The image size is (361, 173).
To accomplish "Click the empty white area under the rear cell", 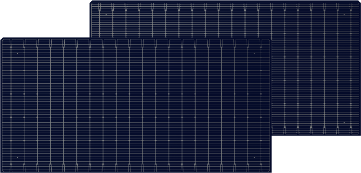I will click(x=316, y=154).
